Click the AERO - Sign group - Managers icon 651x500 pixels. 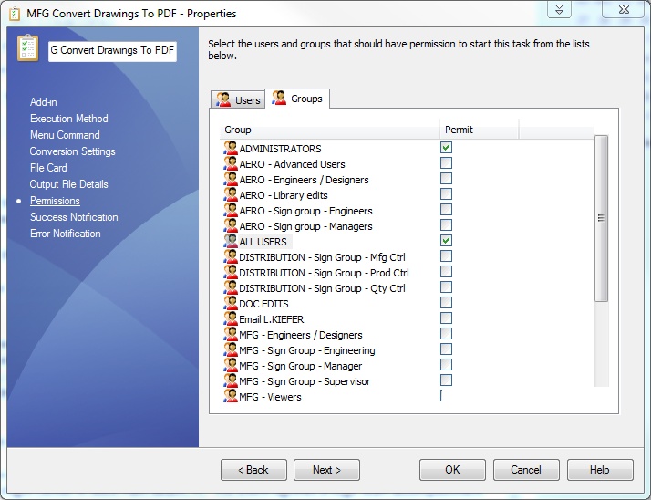coord(231,225)
